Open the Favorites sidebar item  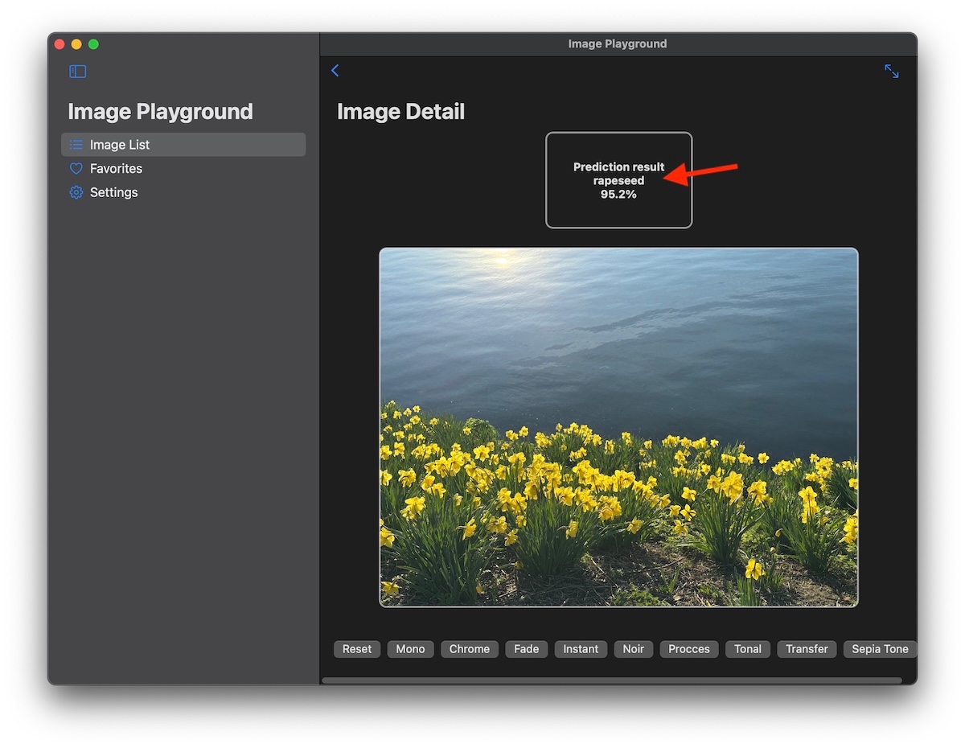[x=116, y=169]
